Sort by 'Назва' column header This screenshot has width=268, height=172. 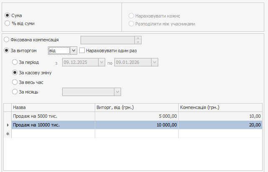pos(53,107)
